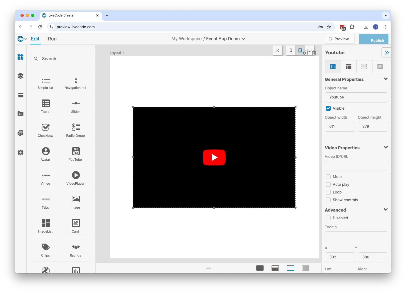Screen dimensions: 406x293
Task: Collapse the Advanced section
Action: [386, 210]
